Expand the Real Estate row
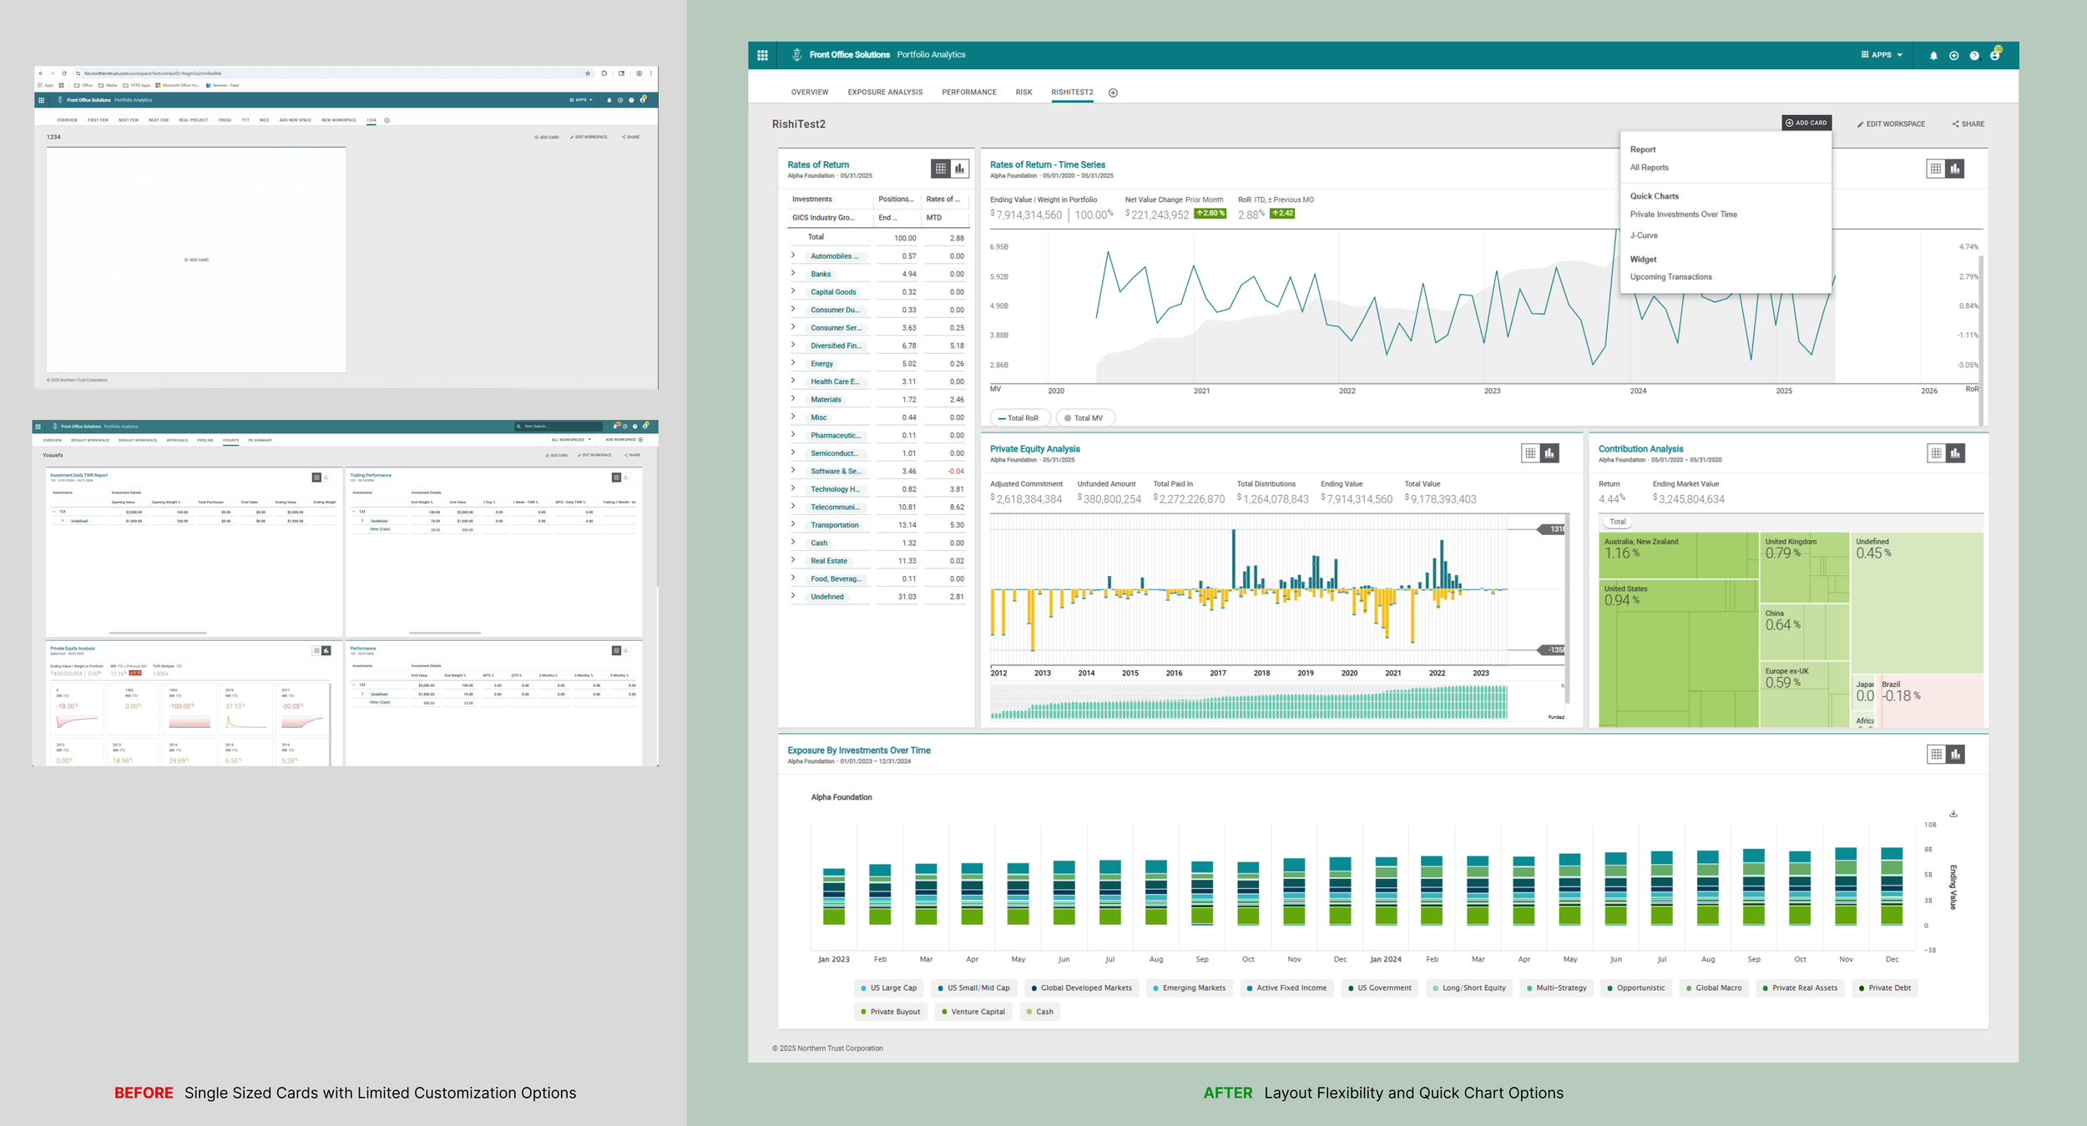Image resolution: width=2087 pixels, height=1126 pixels. click(x=793, y=561)
